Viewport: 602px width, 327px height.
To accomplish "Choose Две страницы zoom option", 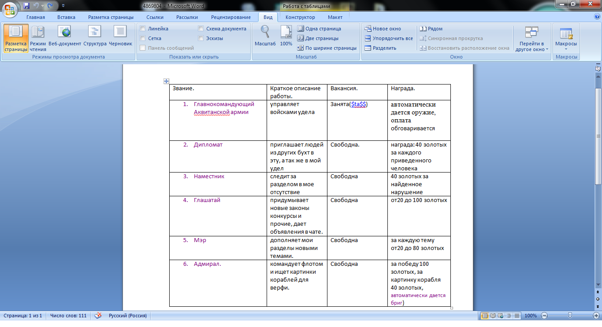I will [x=318, y=38].
